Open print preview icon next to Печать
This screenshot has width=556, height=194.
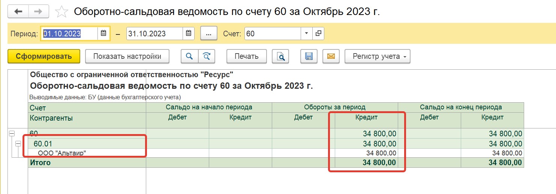(280, 56)
